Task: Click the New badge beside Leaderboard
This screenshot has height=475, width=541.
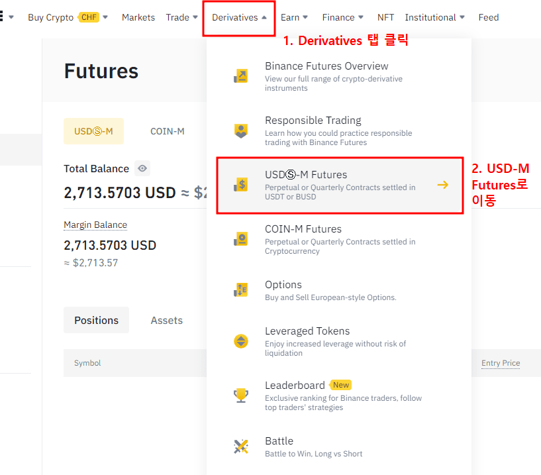Action: pos(341,385)
